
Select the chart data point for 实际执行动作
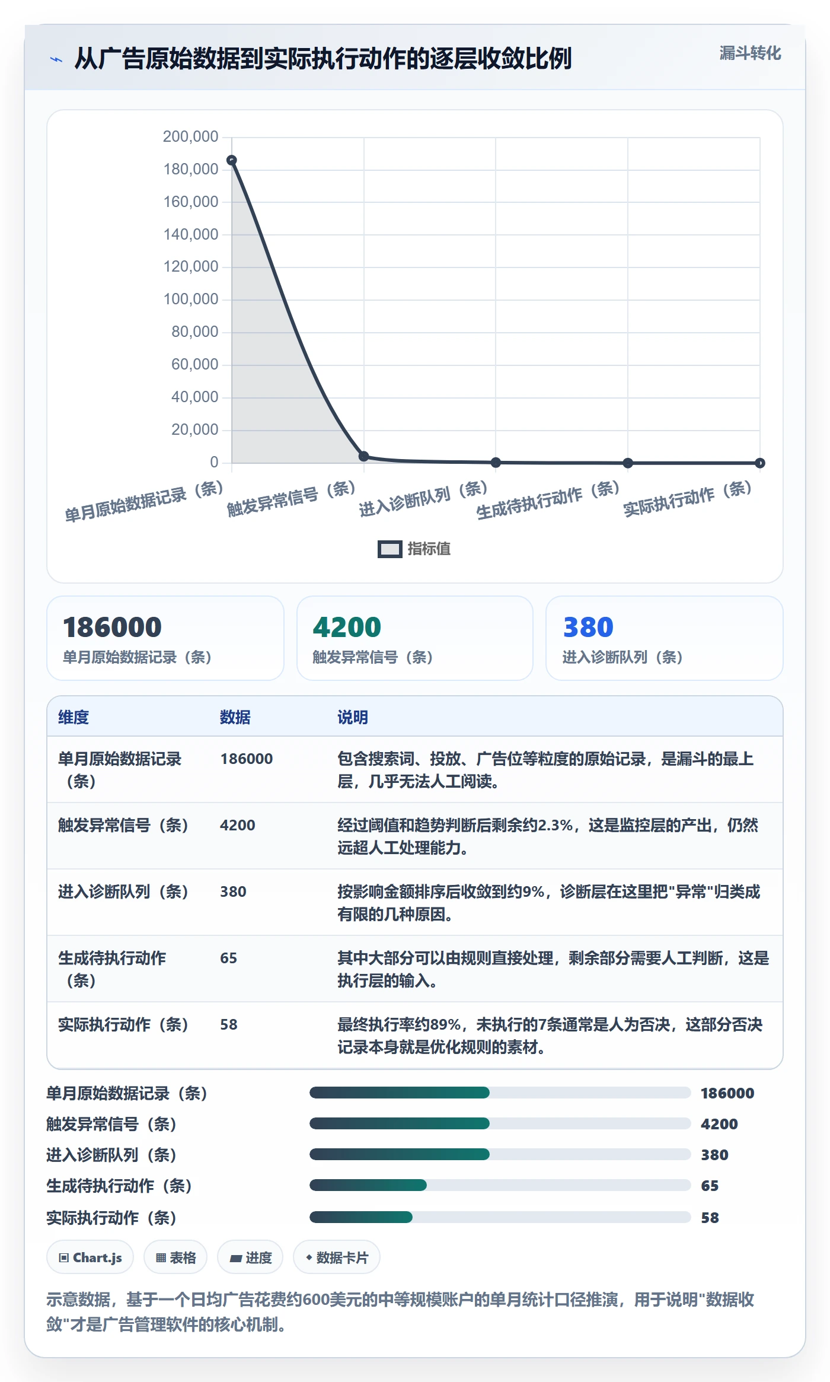[x=760, y=463]
